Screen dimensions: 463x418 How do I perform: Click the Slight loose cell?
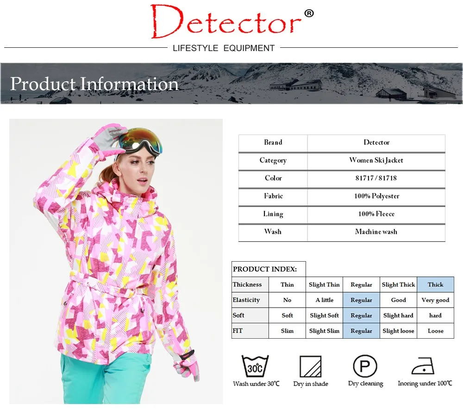(x=398, y=331)
